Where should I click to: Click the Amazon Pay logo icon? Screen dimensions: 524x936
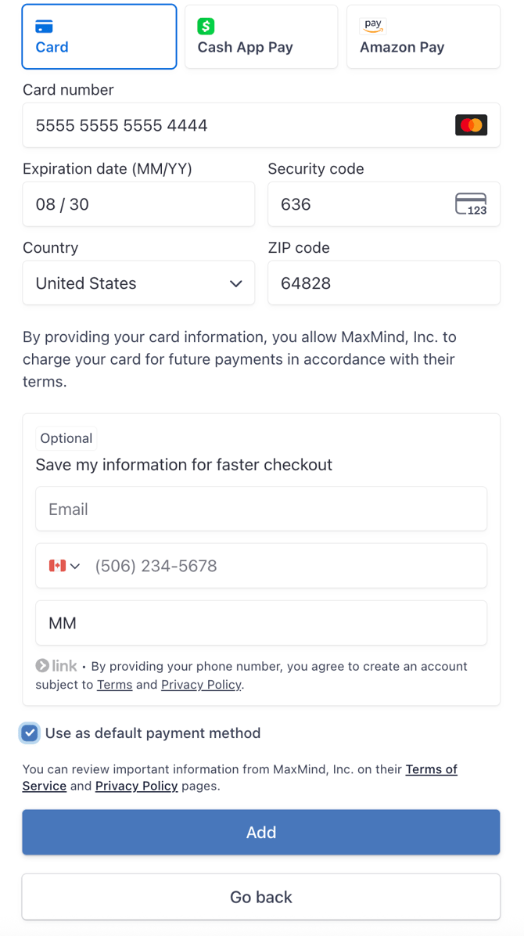[373, 26]
